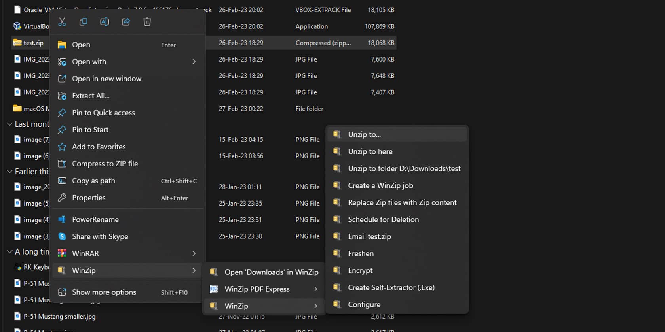Click the Open in new window icon

[x=62, y=79]
